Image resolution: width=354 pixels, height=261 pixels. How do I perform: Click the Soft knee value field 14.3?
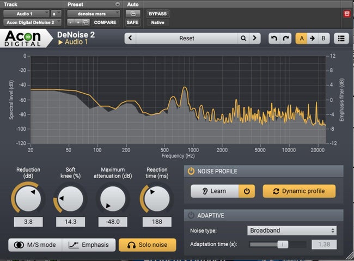pos(70,222)
